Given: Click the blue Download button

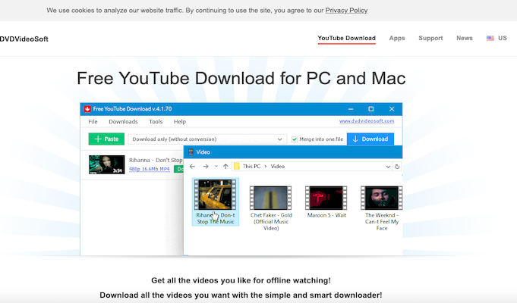Looking at the screenshot, I should [x=370, y=139].
